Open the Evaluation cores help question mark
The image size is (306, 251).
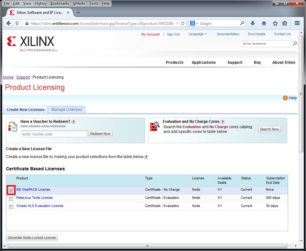(x=223, y=122)
